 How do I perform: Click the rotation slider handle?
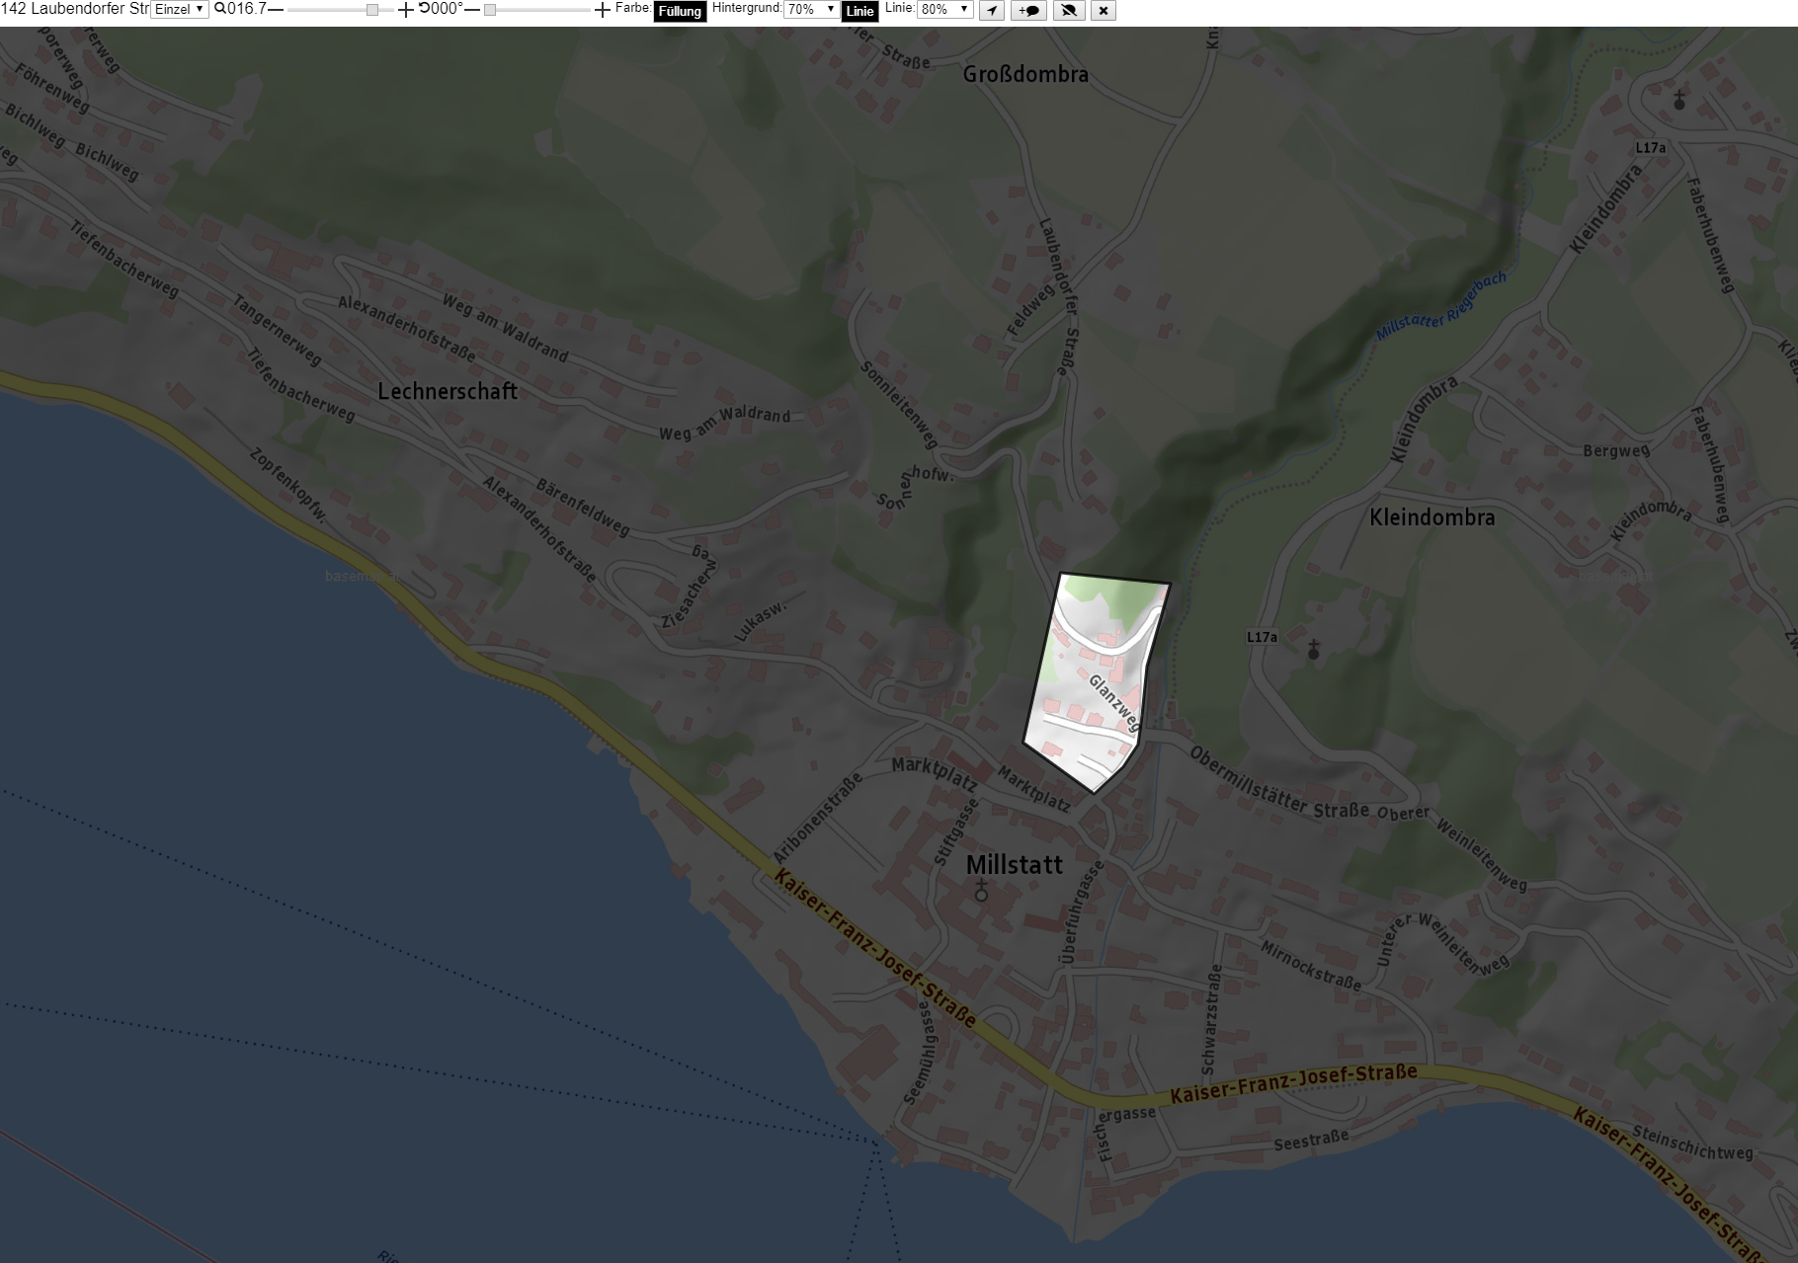[x=490, y=10]
